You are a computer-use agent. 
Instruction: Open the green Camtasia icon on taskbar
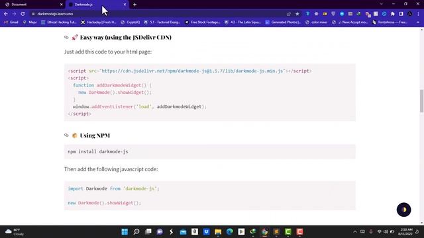coord(288,232)
